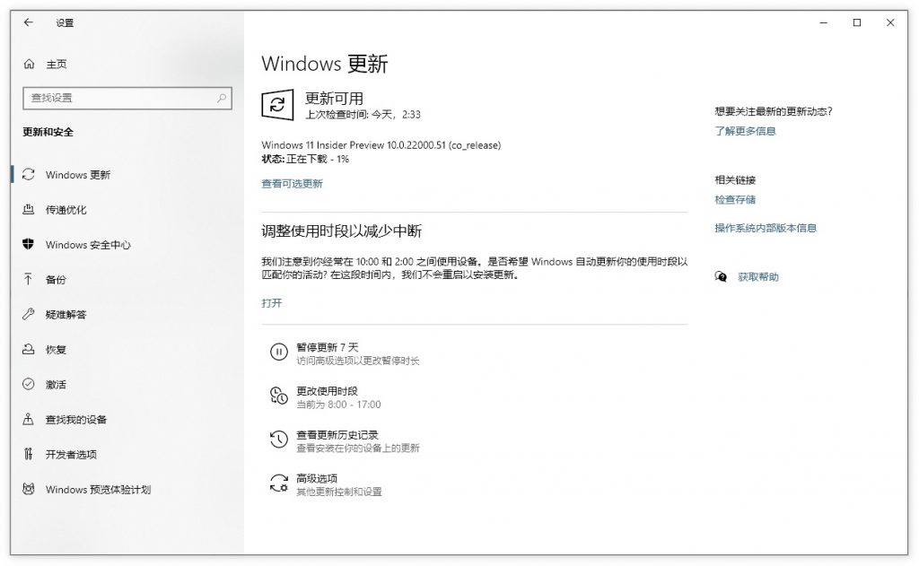Open 检查存储 related link
The width and height of the screenshot is (919, 566).
click(x=735, y=200)
